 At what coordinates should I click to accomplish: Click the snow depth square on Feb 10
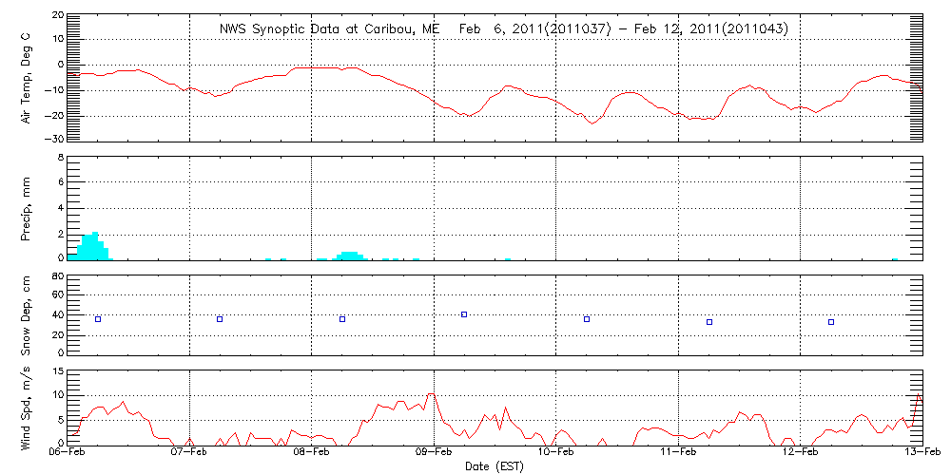pos(587,319)
